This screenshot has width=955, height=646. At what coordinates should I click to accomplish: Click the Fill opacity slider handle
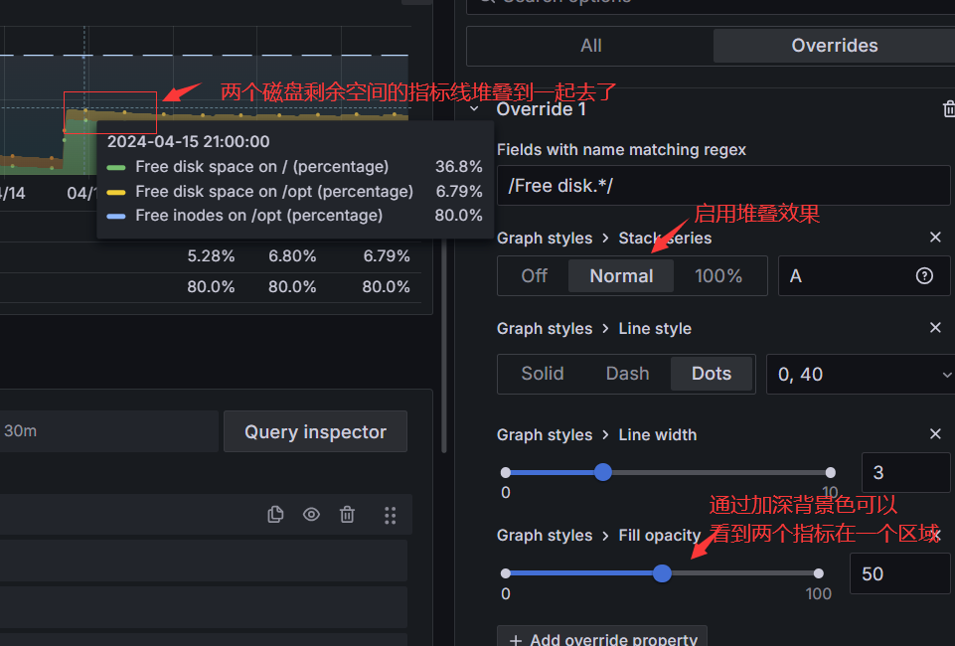click(x=663, y=573)
